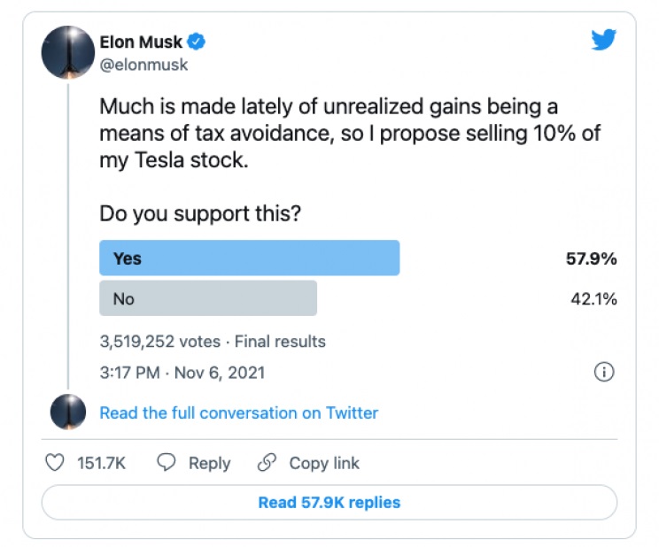Like the tweet with the heart icon

tap(55, 463)
